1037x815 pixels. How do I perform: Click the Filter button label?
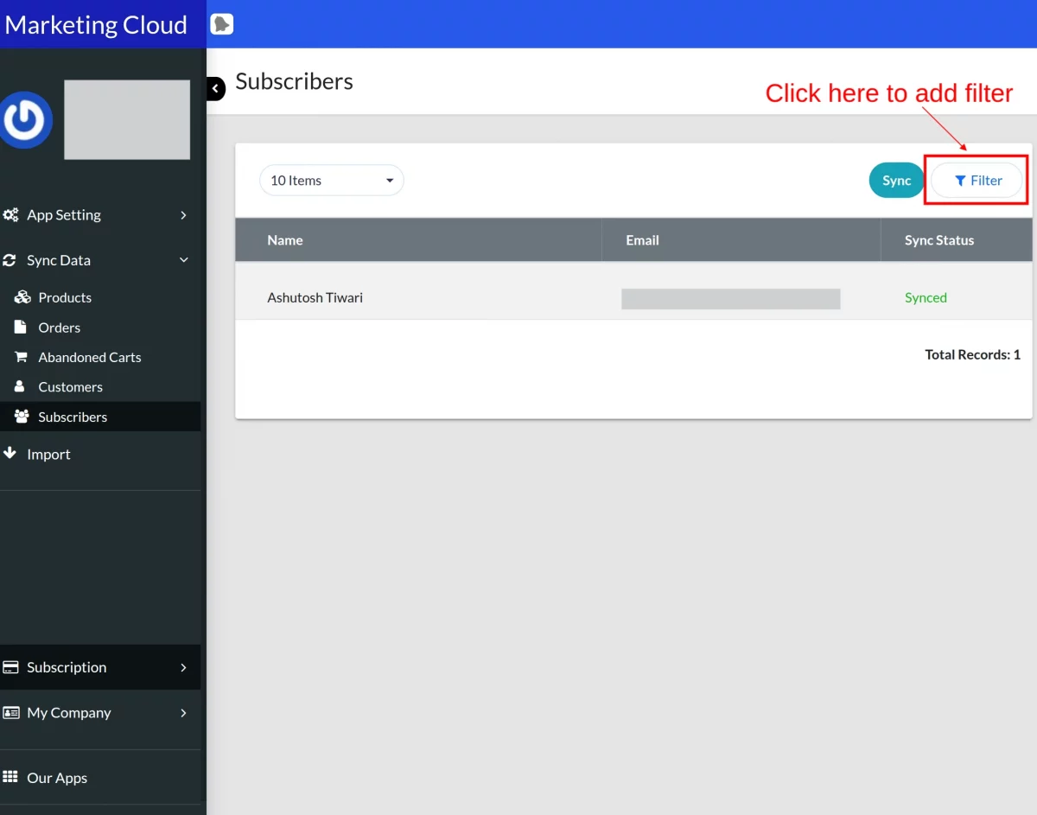click(986, 181)
